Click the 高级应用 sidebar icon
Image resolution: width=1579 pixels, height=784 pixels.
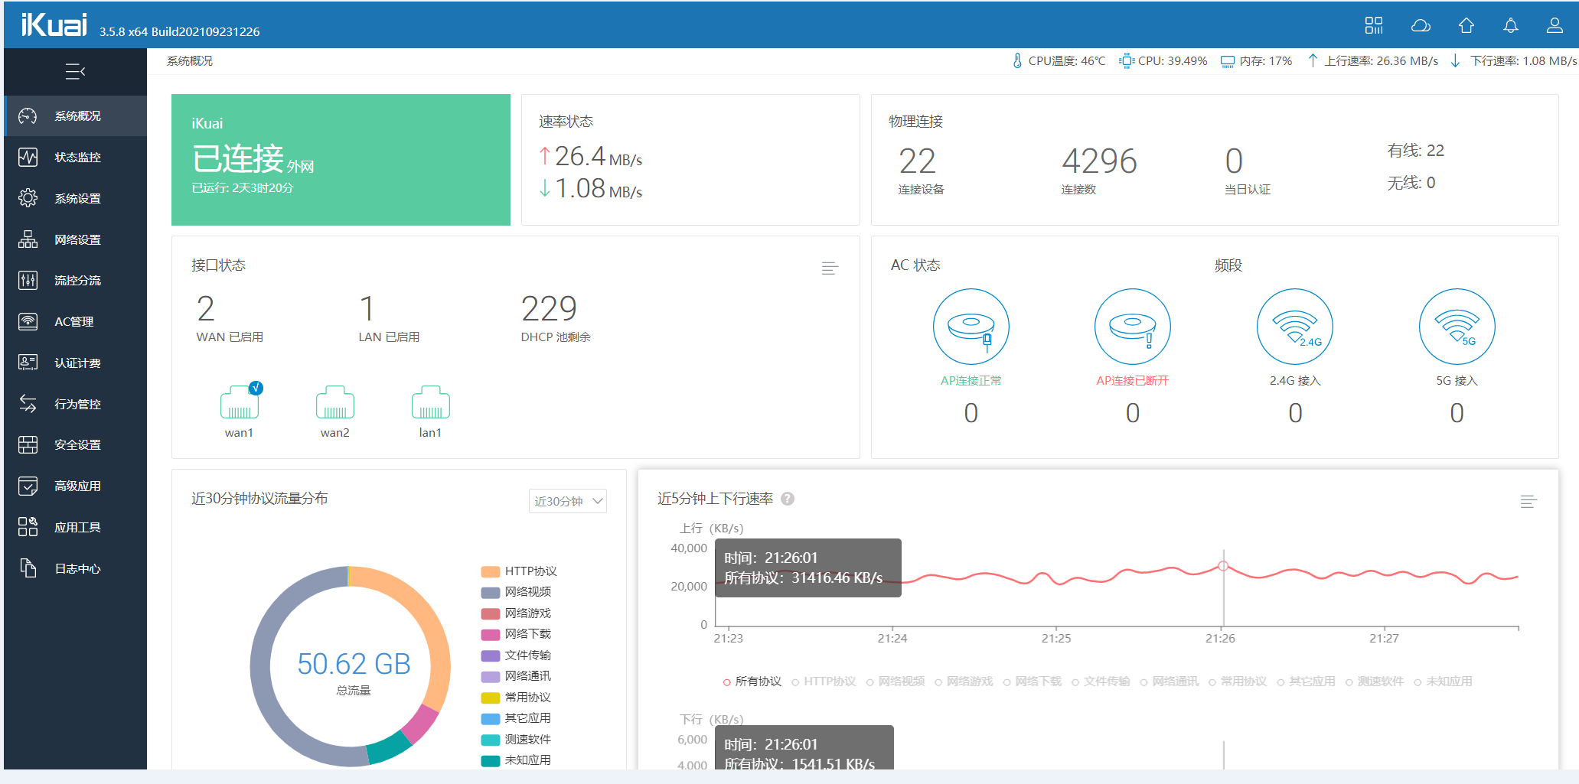point(28,486)
